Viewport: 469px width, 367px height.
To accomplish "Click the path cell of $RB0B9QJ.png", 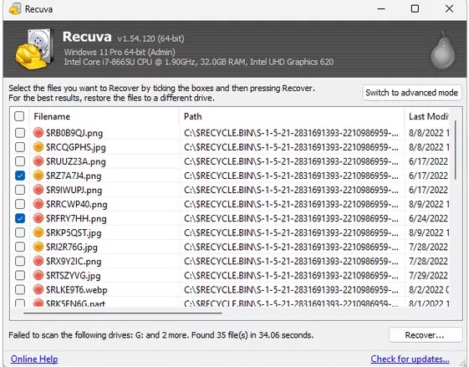I will (291, 133).
